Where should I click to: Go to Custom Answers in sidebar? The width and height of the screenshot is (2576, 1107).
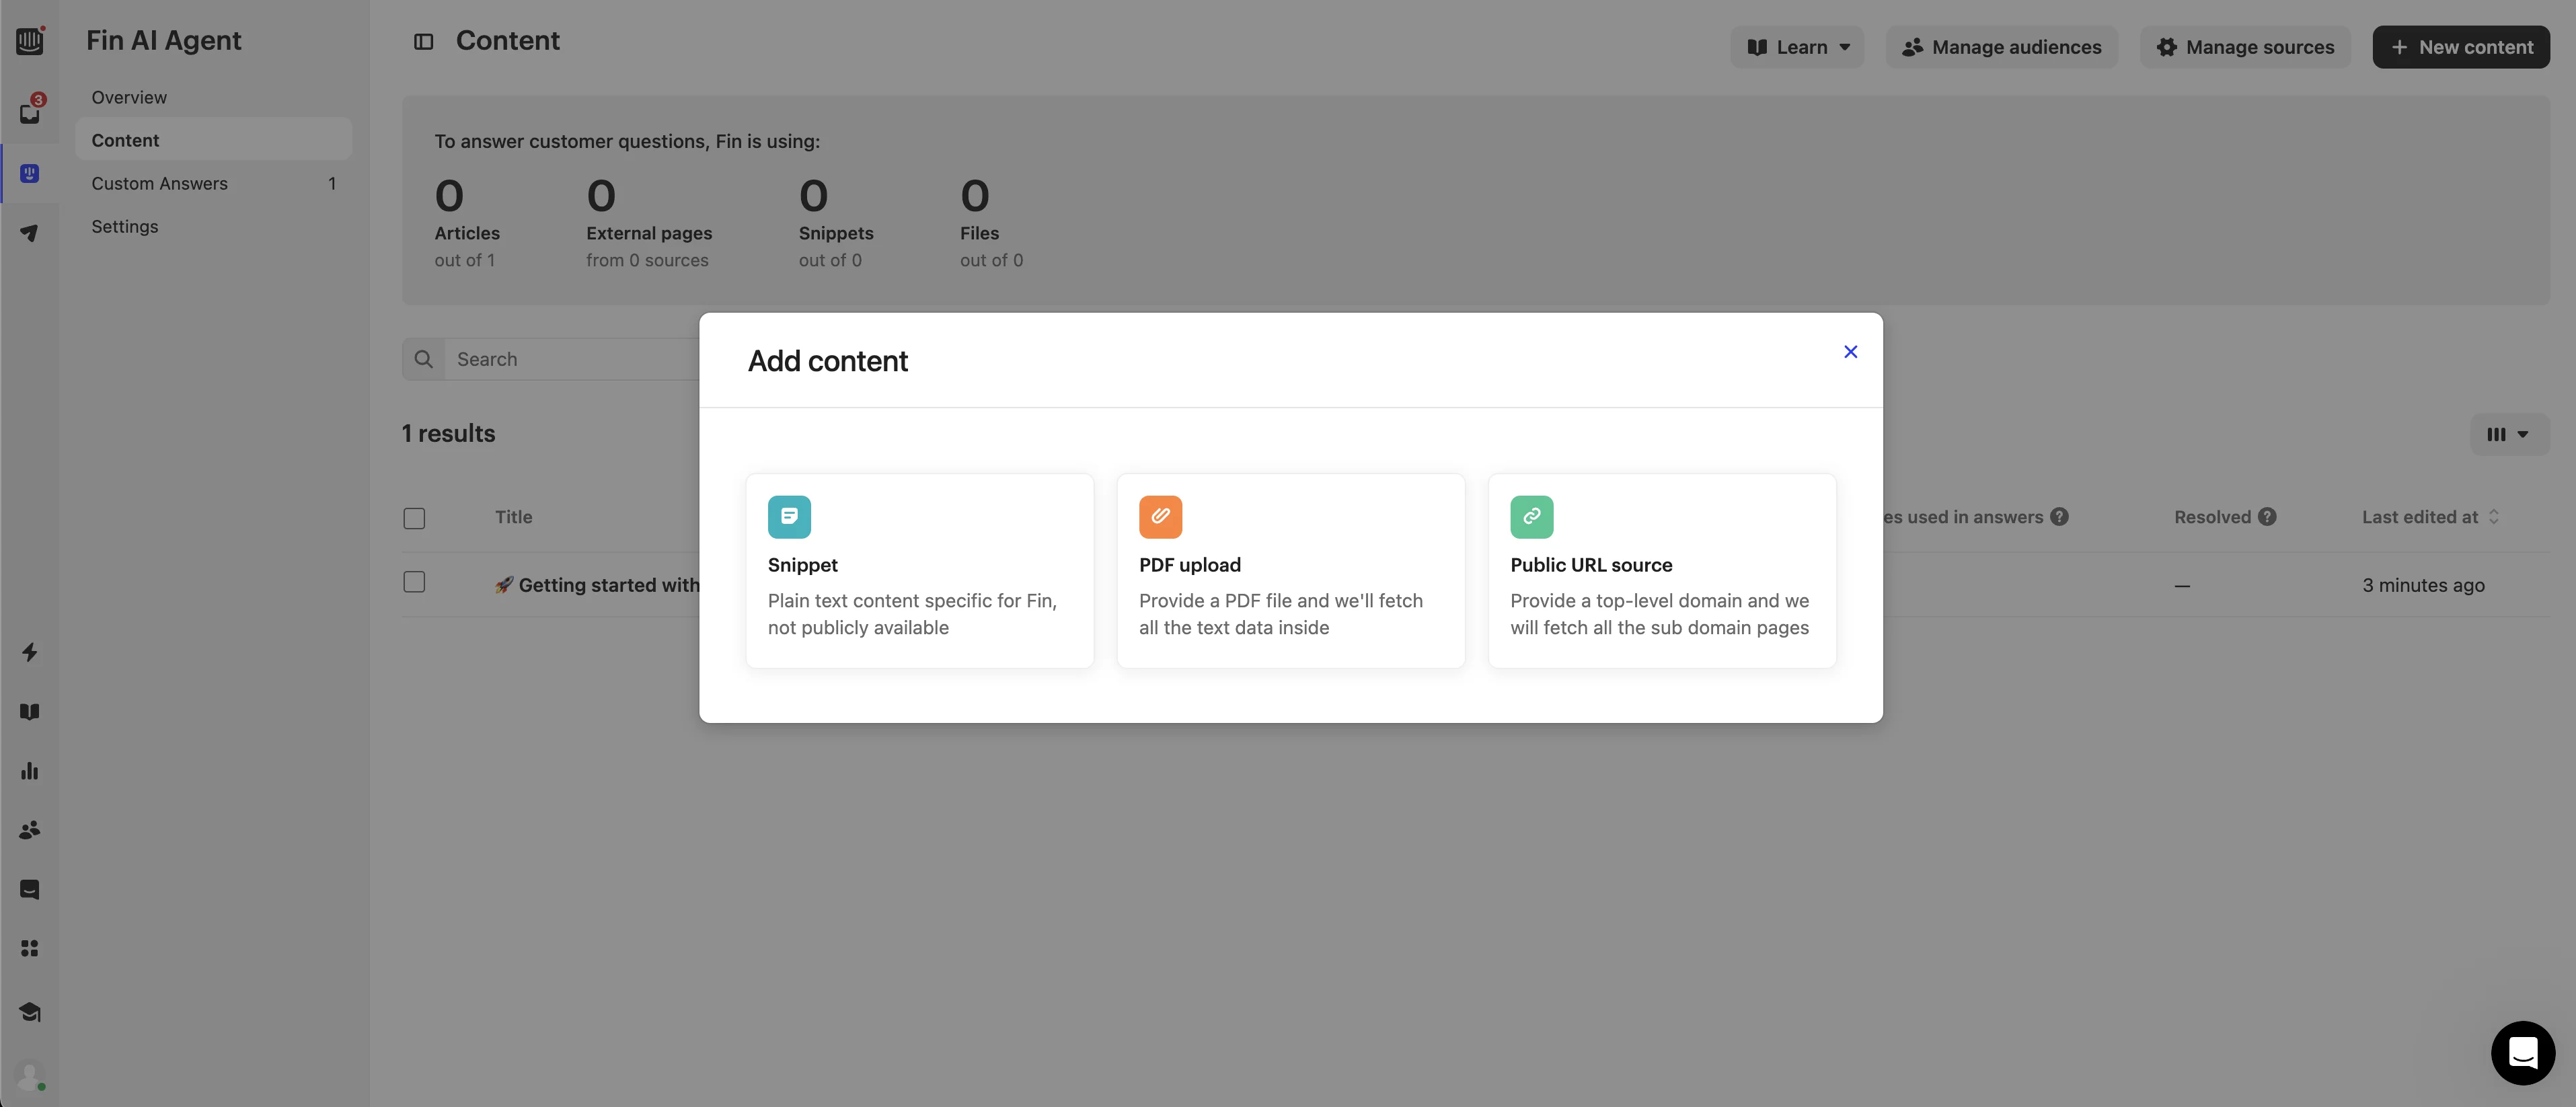(x=160, y=183)
